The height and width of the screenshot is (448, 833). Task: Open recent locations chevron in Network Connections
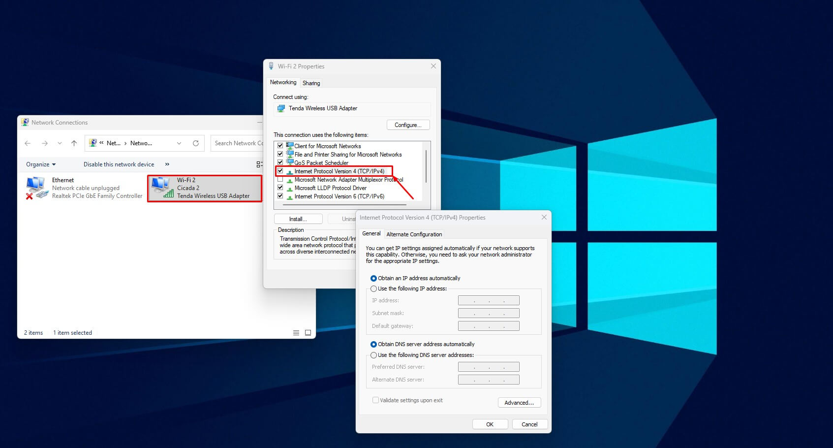point(60,143)
